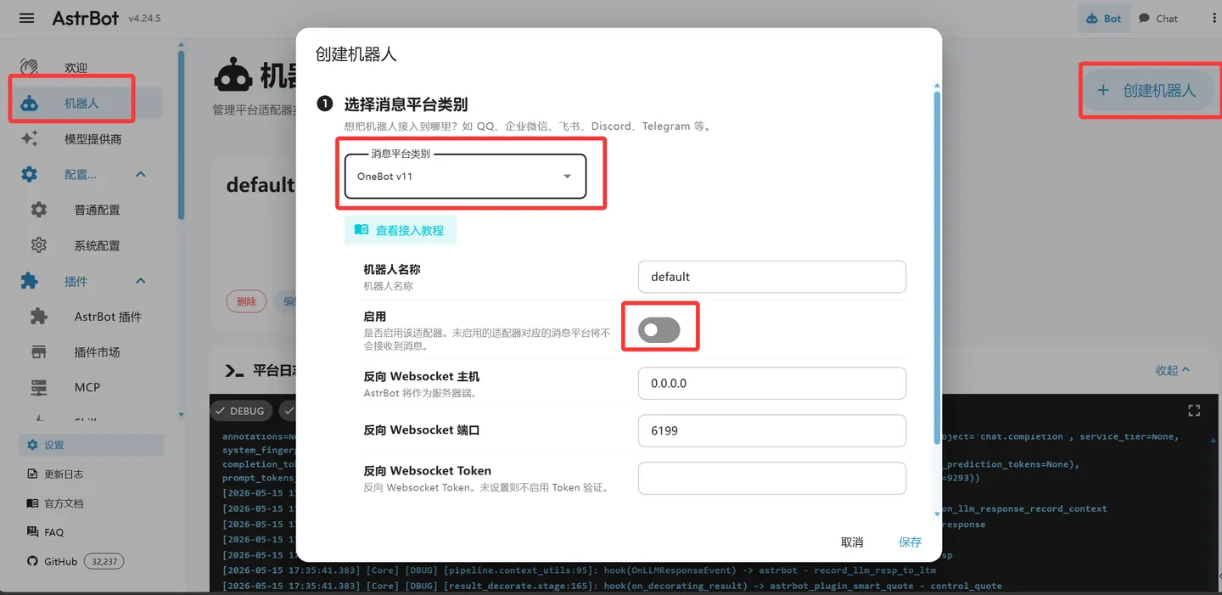Click the AstrBot logo title
Viewport: 1222px width, 595px height.
85,18
